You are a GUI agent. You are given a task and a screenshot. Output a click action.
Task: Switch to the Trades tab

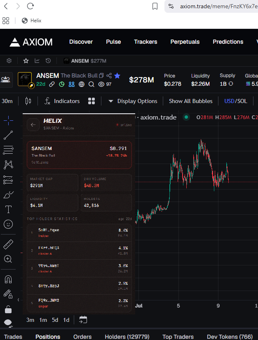tap(13, 337)
